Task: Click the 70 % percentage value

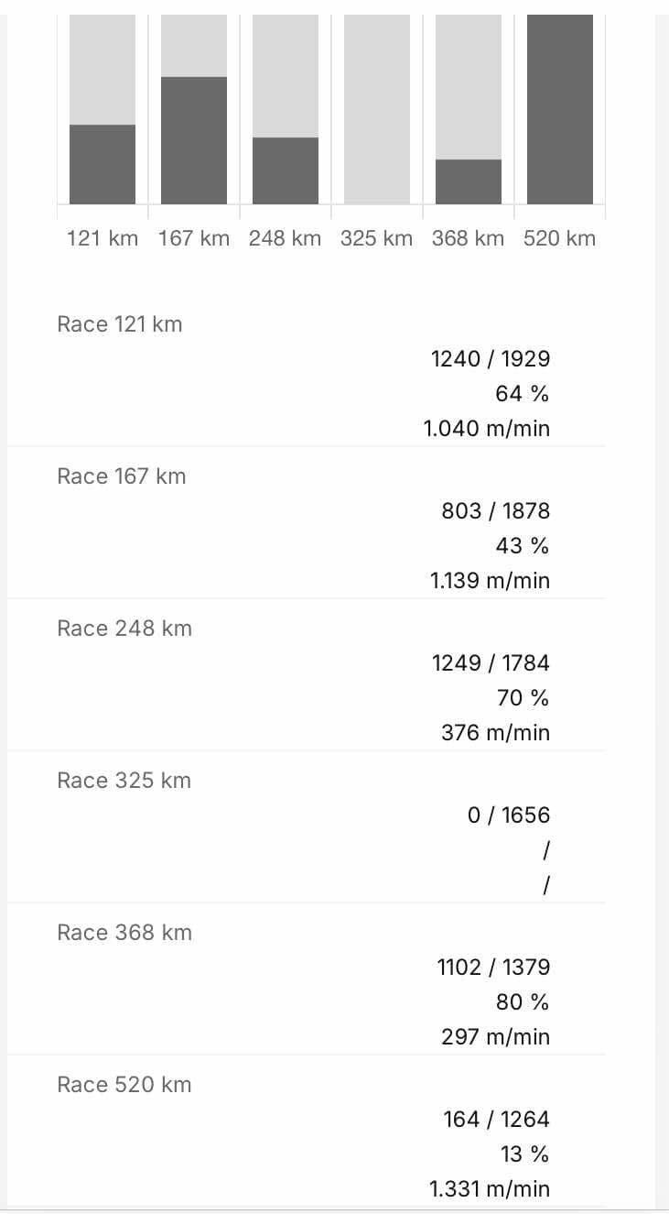Action: point(523,698)
